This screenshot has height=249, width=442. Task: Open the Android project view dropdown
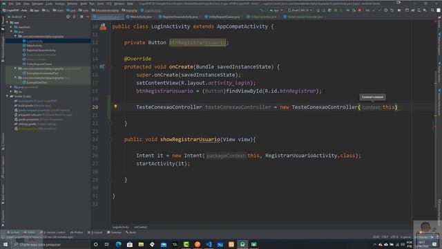(18, 17)
